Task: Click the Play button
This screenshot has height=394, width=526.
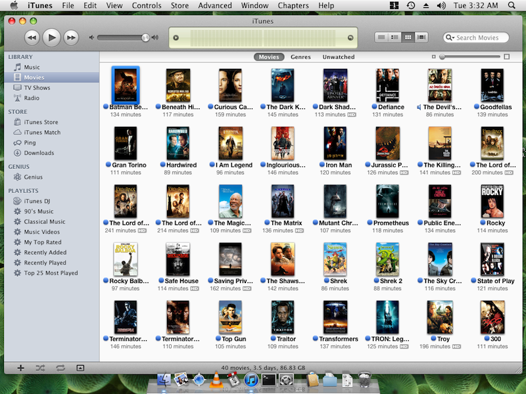Action: pos(52,37)
